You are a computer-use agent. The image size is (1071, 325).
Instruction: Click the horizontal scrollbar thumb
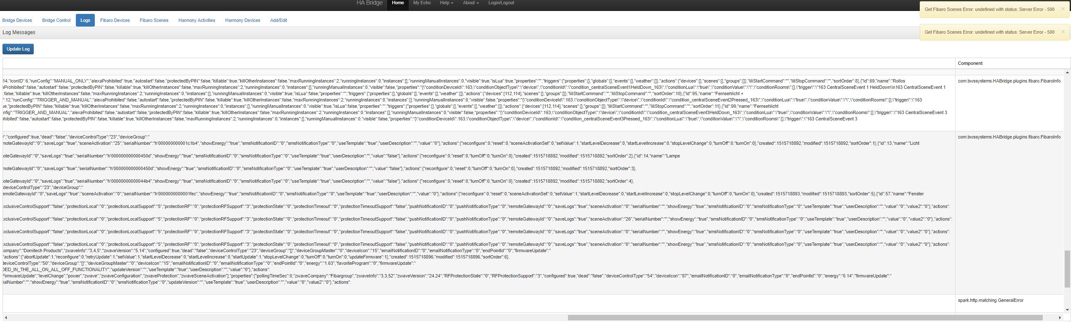(x=805, y=317)
